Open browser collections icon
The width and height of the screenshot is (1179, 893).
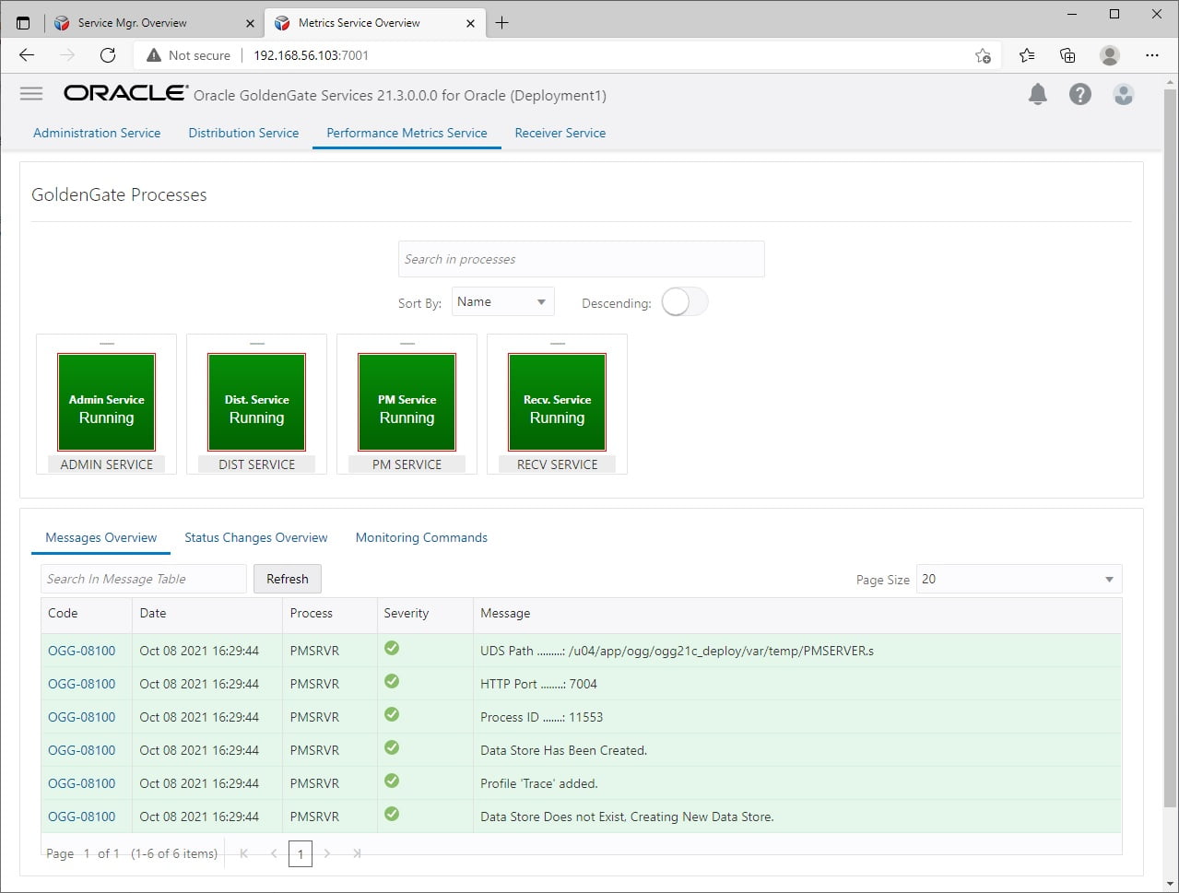(x=1067, y=55)
